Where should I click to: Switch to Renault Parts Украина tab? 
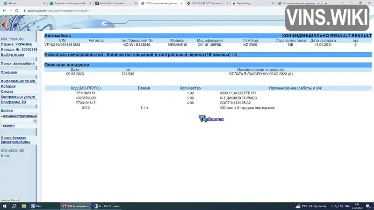point(116,3)
